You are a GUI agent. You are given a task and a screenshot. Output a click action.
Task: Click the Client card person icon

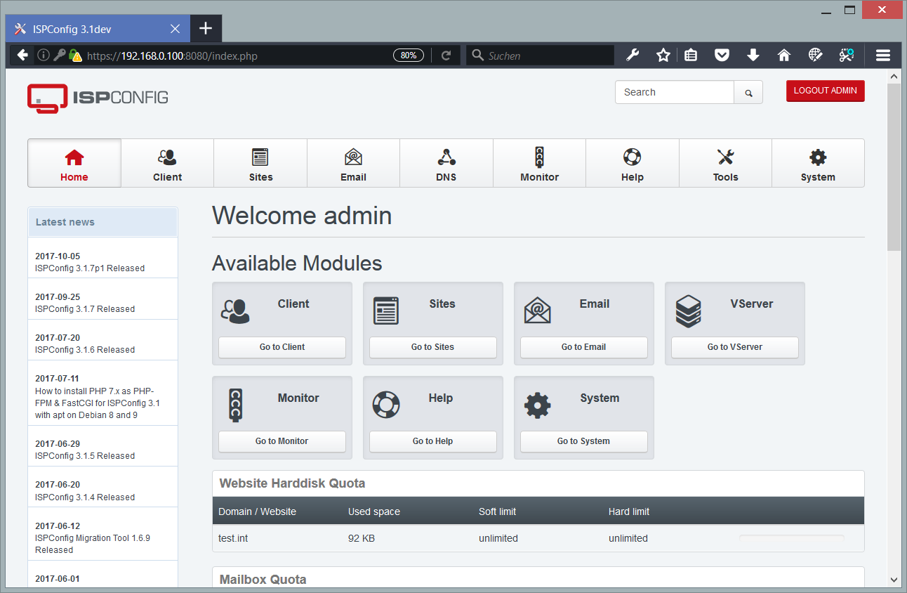[x=235, y=311]
